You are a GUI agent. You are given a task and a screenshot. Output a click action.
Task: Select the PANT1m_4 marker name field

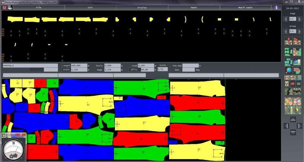(x=30, y=65)
